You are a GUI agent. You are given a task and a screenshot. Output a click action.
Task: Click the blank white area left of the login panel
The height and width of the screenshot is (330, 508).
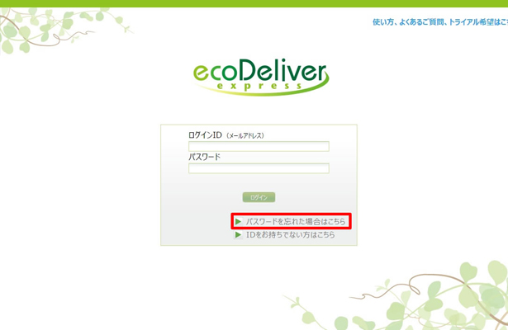pos(81,185)
